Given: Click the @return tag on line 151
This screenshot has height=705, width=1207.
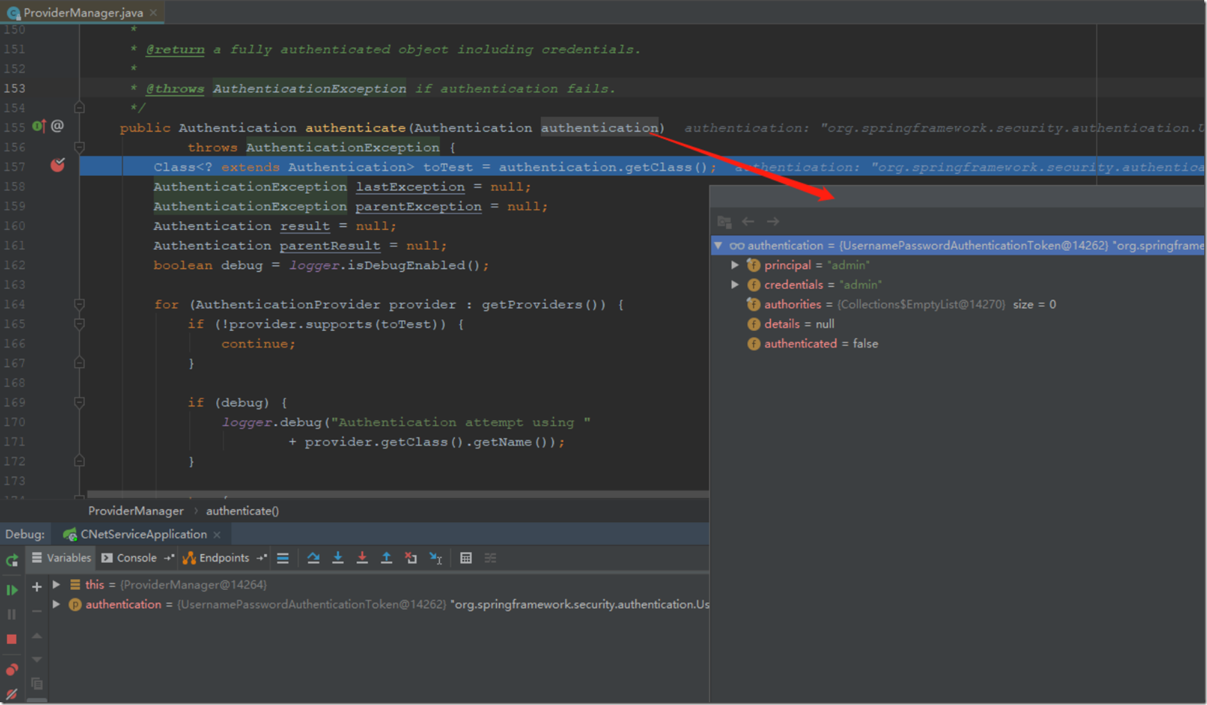Looking at the screenshot, I should (175, 49).
